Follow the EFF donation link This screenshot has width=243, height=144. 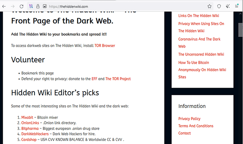[x=94, y=79]
